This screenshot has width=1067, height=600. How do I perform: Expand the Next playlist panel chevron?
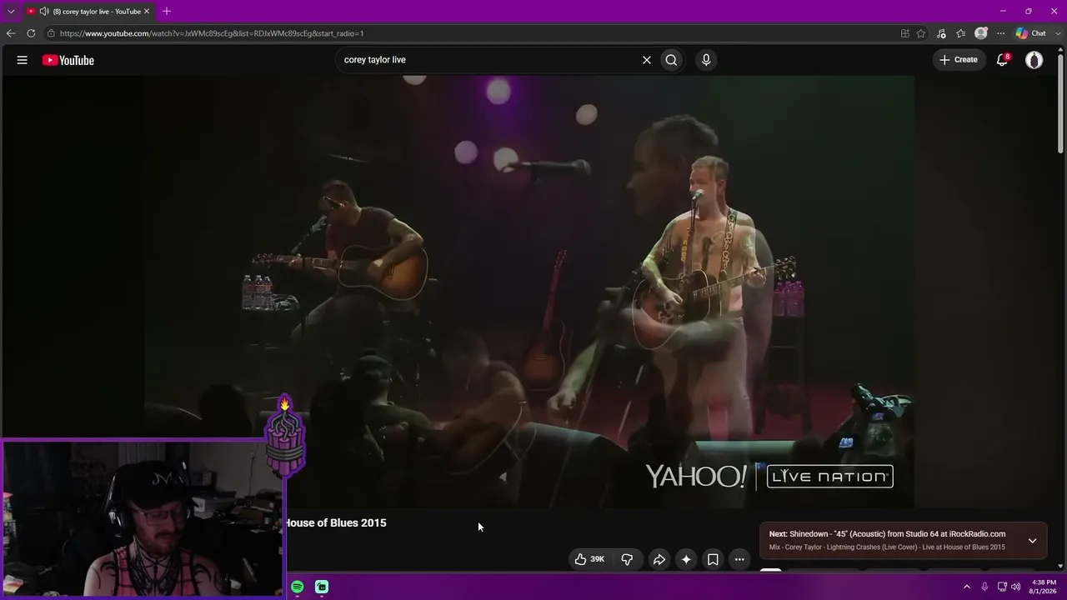(x=1032, y=541)
